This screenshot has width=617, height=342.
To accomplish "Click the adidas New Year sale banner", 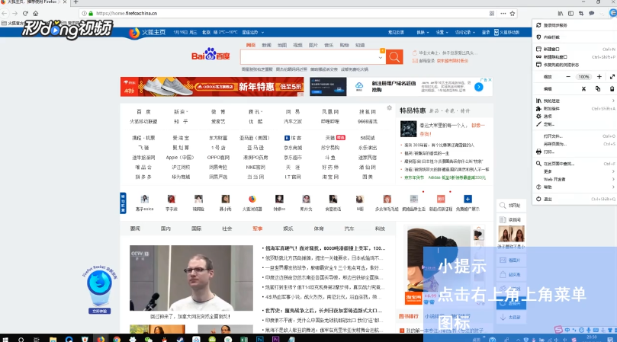I will coord(212,87).
